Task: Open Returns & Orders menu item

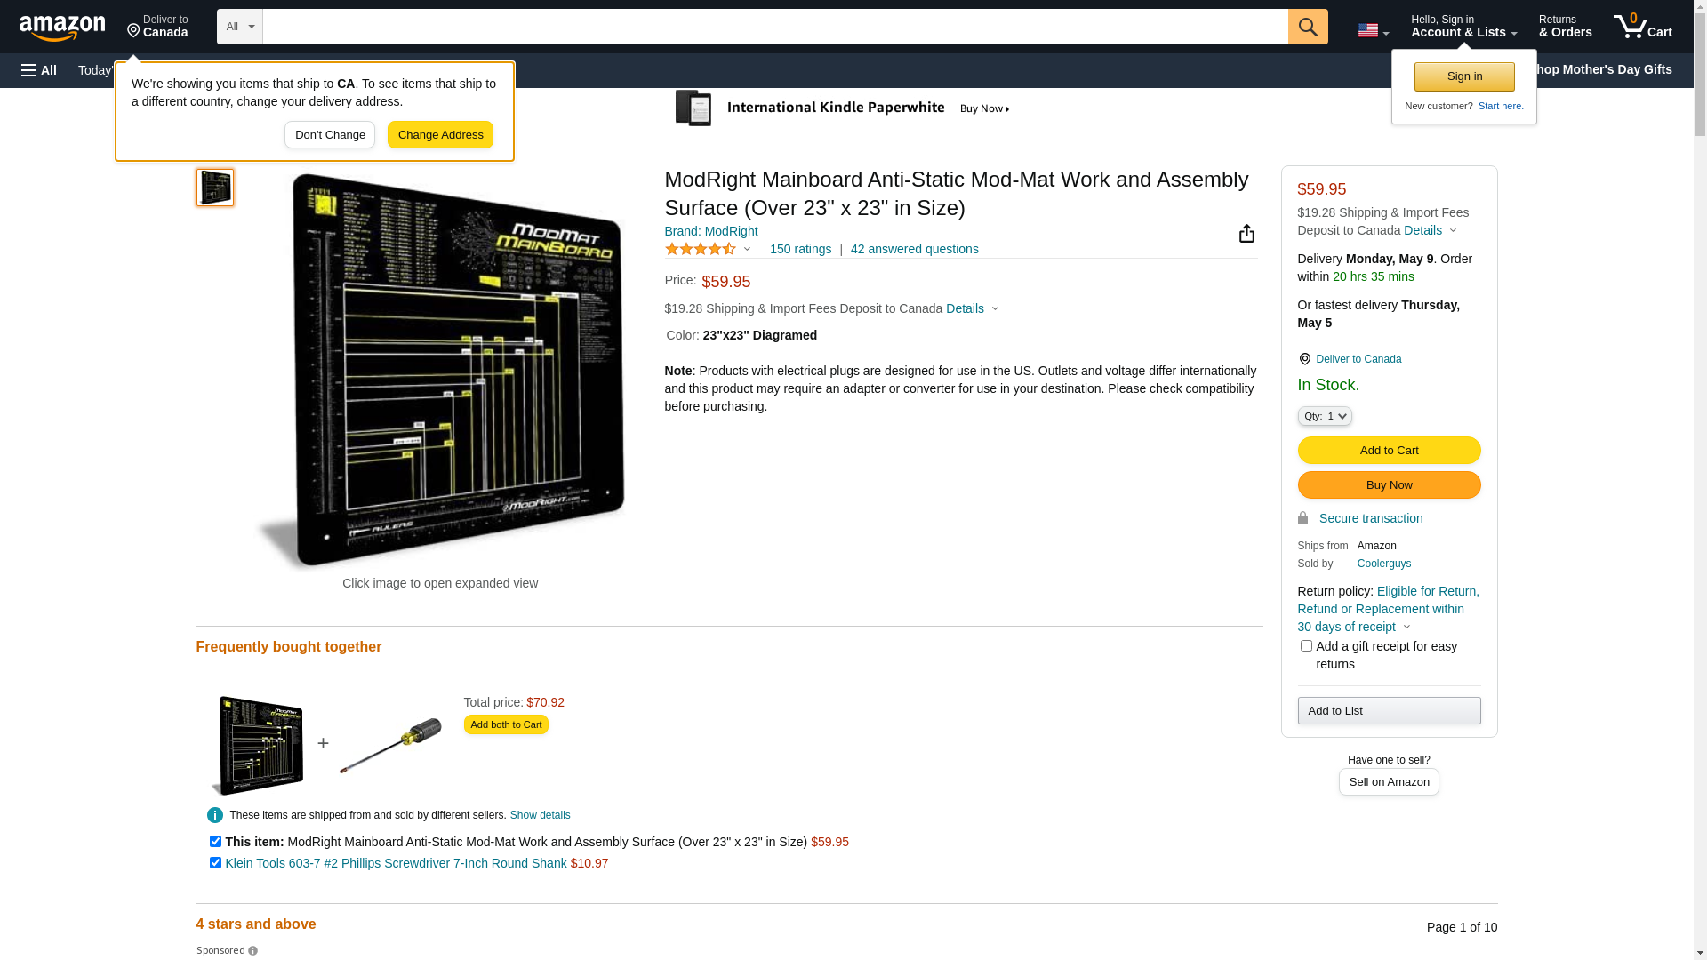Action: point(1565,27)
